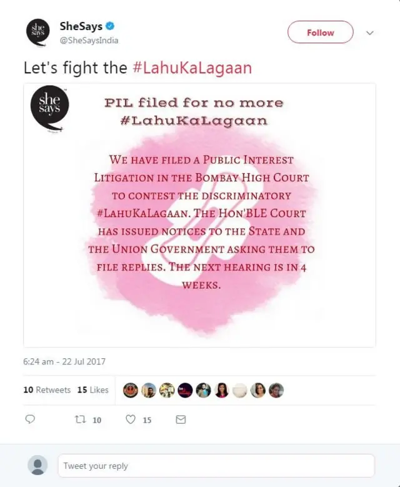Open the PIL filed pink image attachment

200,215
